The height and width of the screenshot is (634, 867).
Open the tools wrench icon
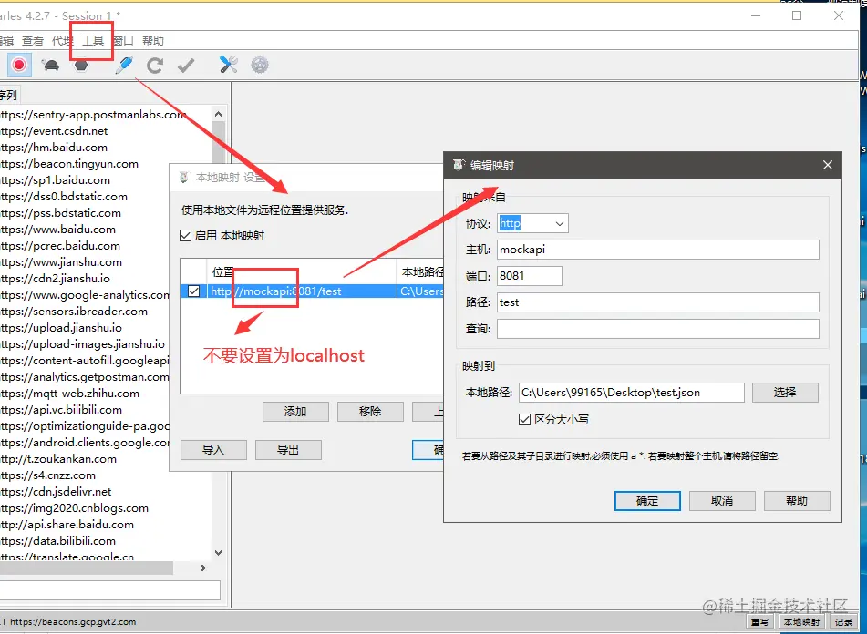pos(228,65)
